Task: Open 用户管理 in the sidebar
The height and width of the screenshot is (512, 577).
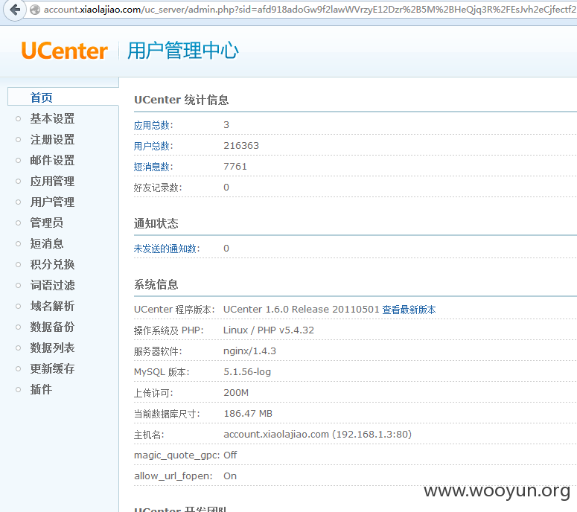Action: click(52, 202)
